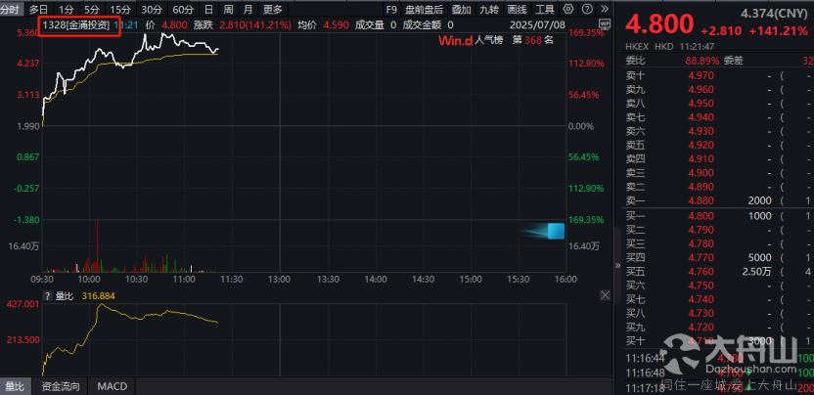This screenshot has width=814, height=395.
Task: Collapse the order book side panel arrow
Action: pyautogui.click(x=617, y=265)
